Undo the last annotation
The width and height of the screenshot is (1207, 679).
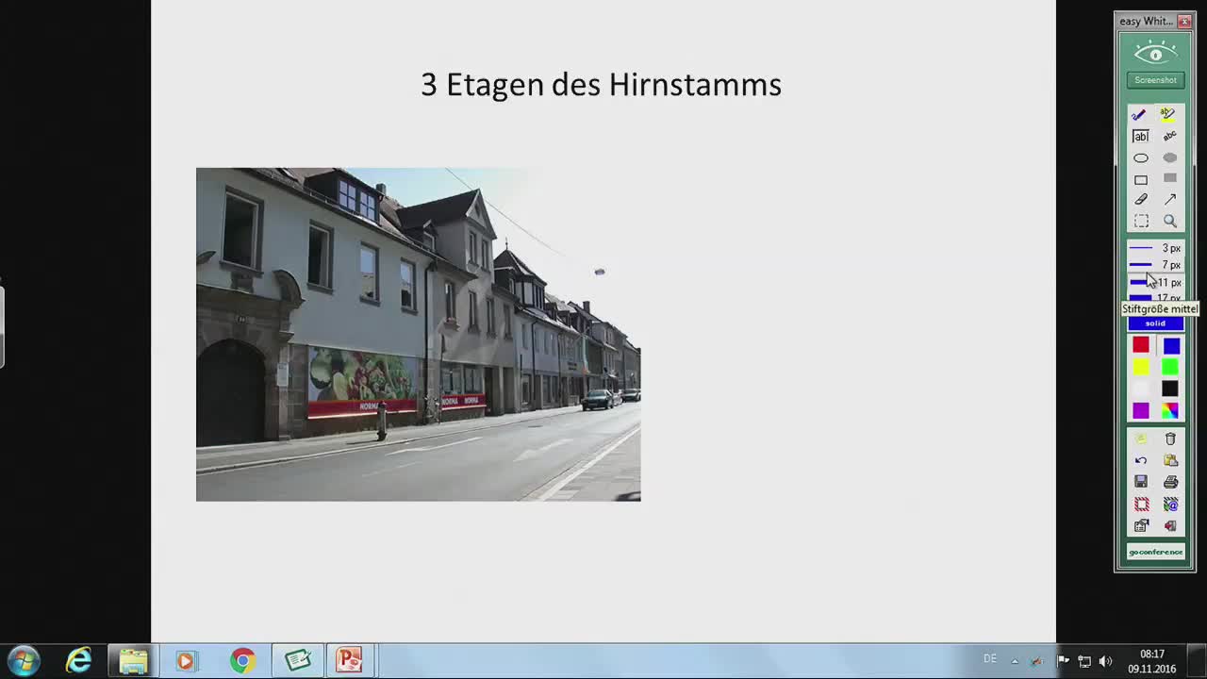(x=1142, y=461)
